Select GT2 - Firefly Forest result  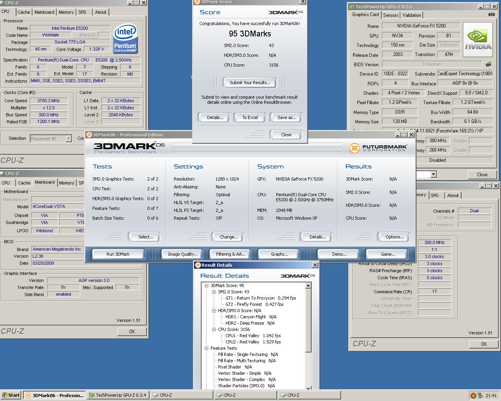254,304
